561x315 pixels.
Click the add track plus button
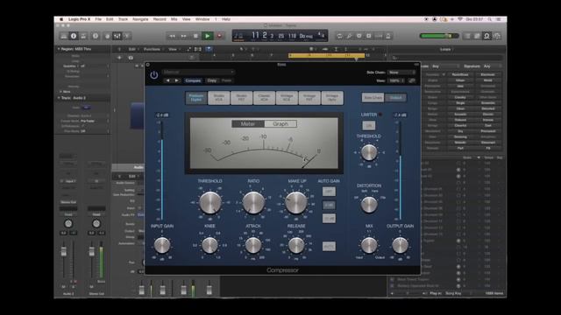tap(119, 58)
